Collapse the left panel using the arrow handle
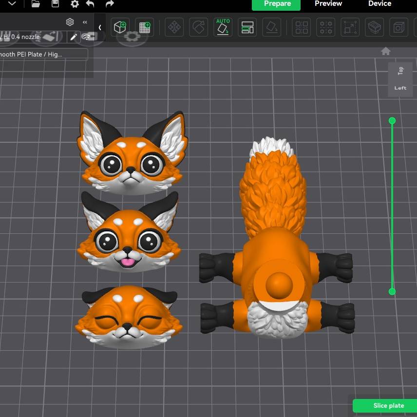Viewport: 417px width, 417px height. click(x=100, y=27)
